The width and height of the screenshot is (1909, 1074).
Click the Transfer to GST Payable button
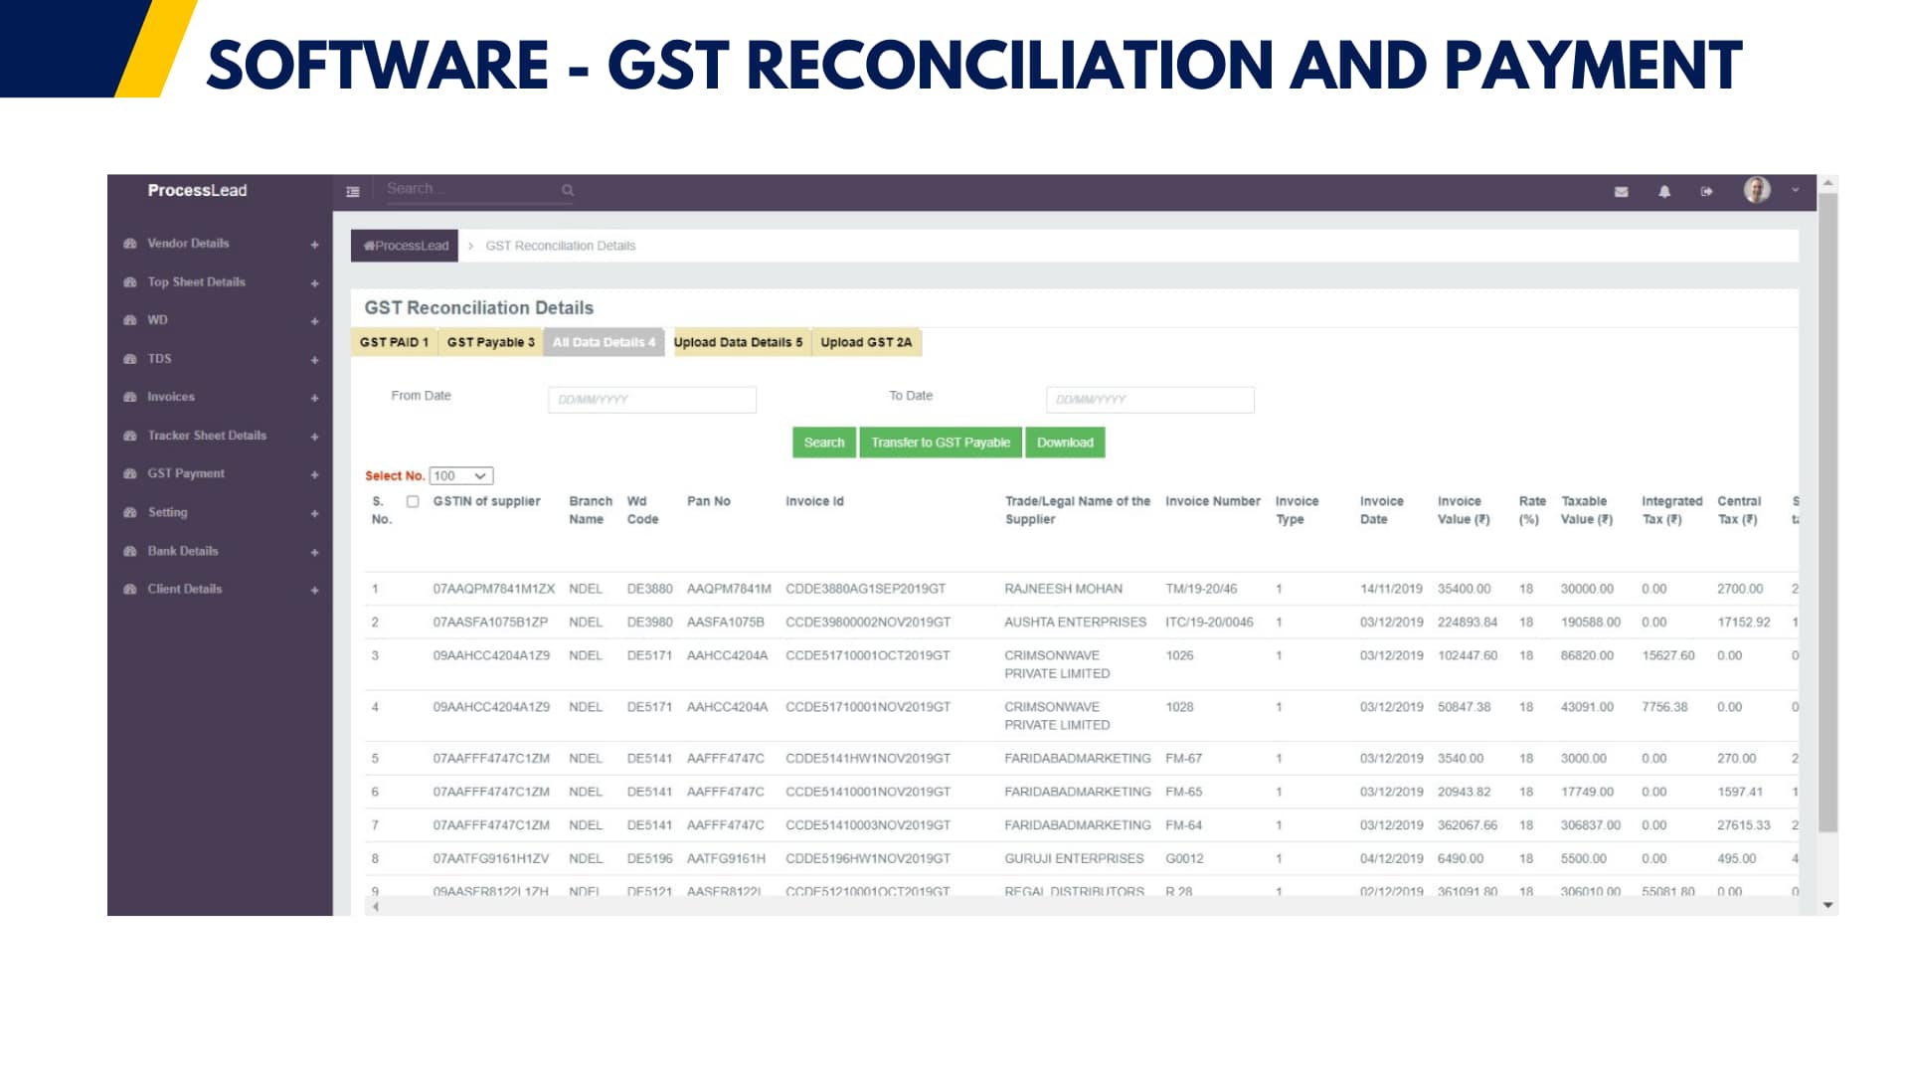click(940, 443)
